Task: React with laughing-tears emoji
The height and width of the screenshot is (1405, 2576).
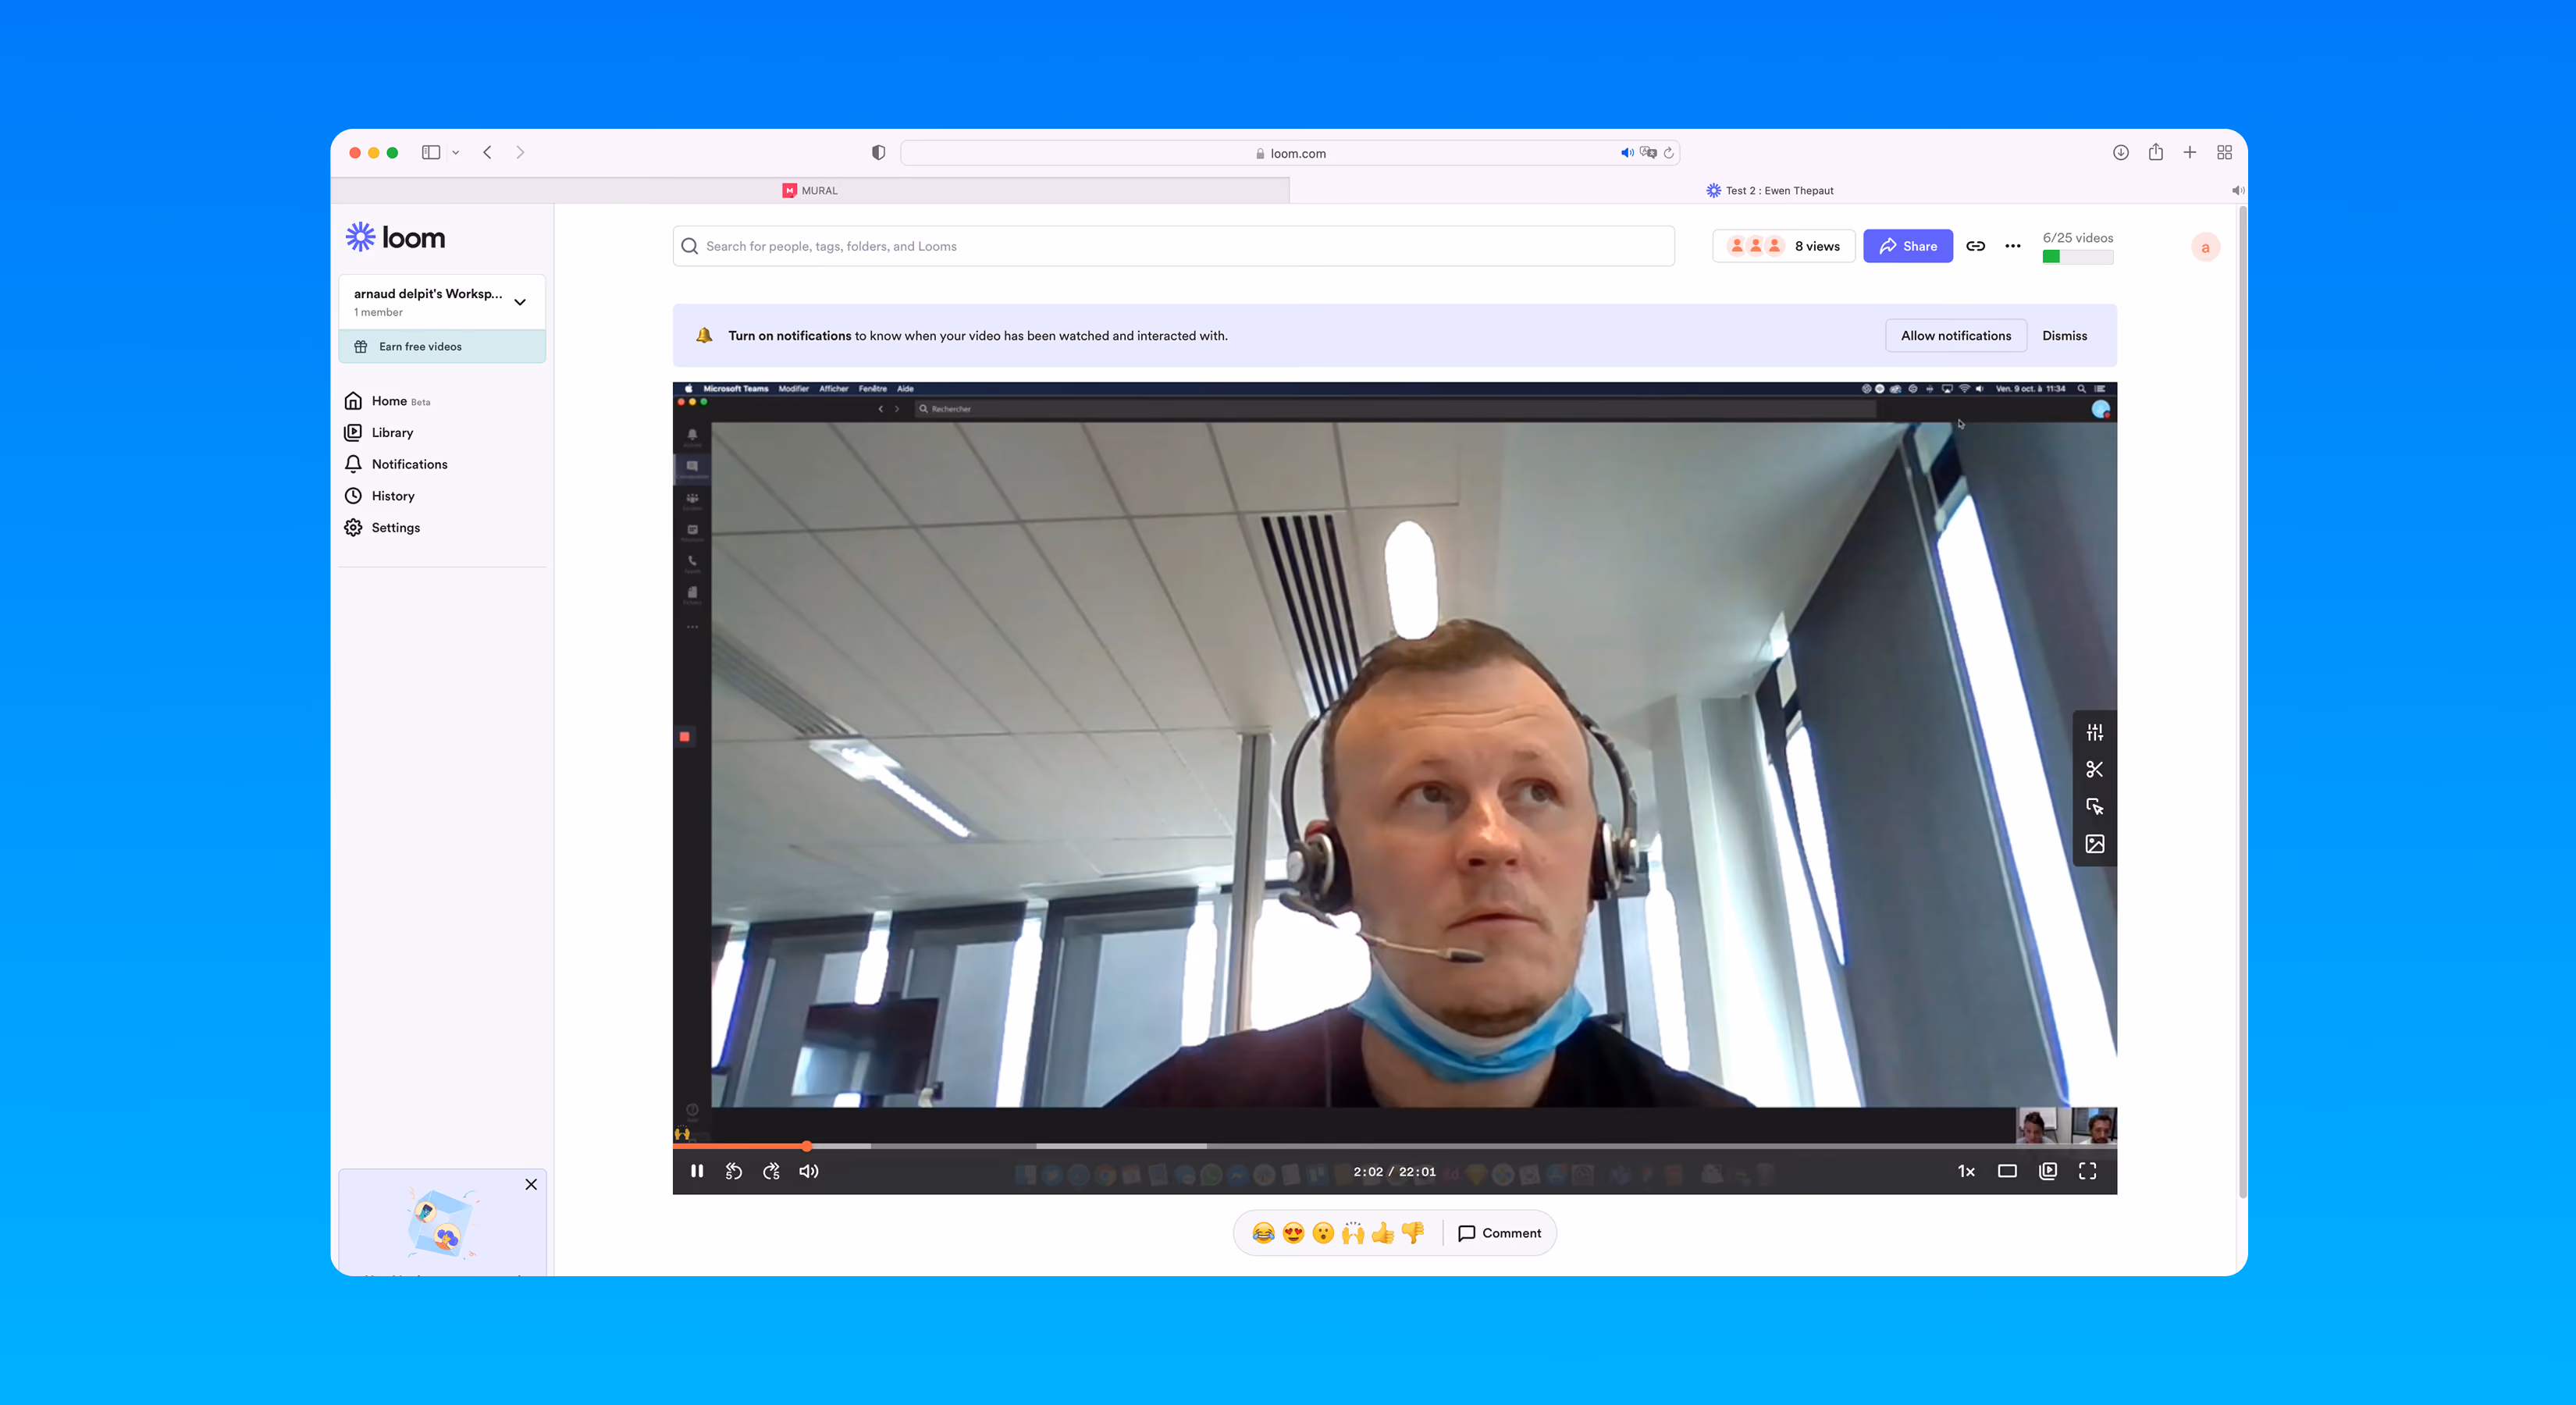Action: pos(1263,1233)
